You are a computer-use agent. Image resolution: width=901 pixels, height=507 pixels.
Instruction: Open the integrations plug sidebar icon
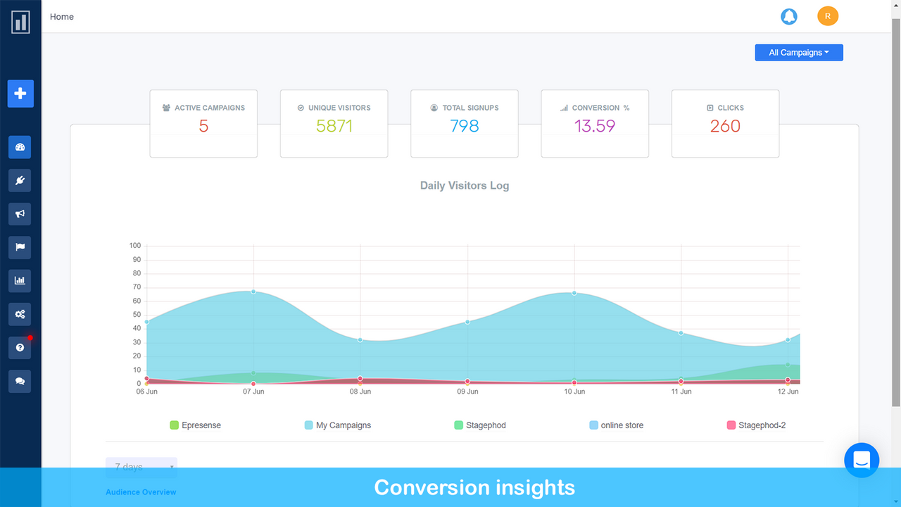tap(20, 180)
